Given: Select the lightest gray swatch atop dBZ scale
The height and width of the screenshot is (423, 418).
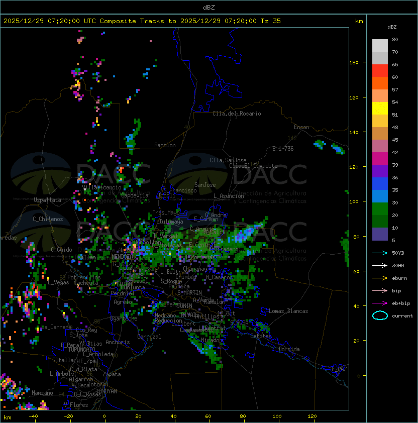Looking at the screenshot, I should click(380, 46).
